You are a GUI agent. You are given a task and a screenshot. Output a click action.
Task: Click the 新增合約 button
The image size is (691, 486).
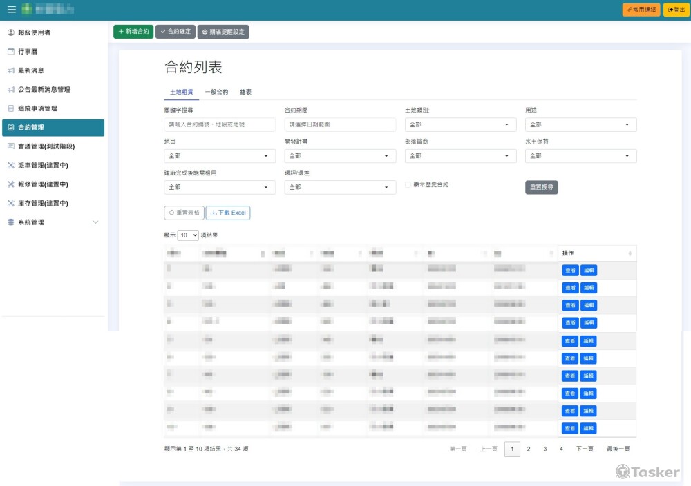pyautogui.click(x=133, y=32)
